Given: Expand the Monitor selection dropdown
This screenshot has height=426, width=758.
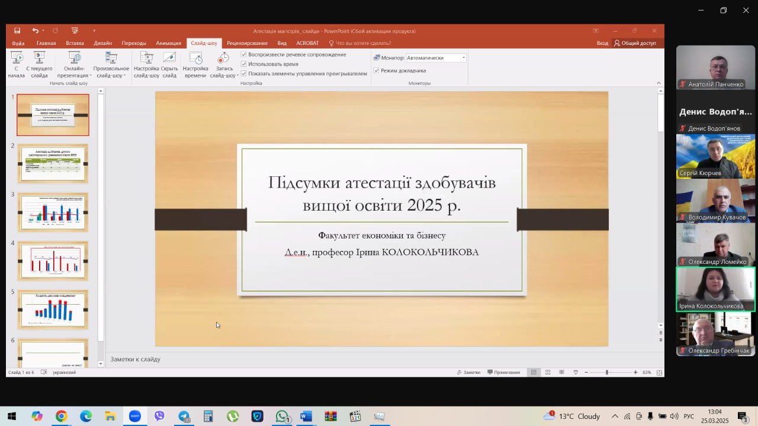Looking at the screenshot, I should [x=463, y=58].
